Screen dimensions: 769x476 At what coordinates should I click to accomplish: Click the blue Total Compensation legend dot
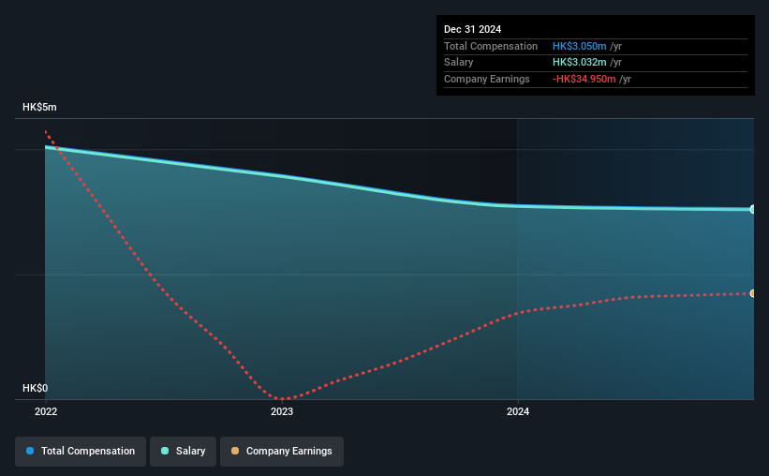point(30,451)
